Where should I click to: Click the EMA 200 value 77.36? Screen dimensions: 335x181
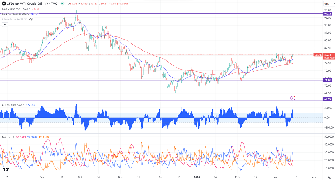pos(35,9)
